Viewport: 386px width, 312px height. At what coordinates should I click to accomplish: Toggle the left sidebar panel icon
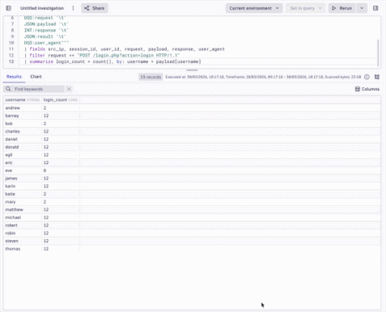point(9,8)
